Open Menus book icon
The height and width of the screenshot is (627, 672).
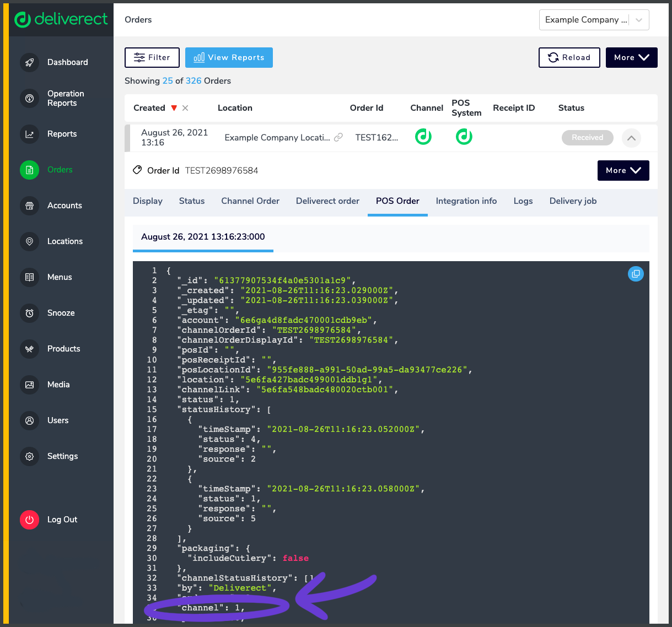coord(30,277)
